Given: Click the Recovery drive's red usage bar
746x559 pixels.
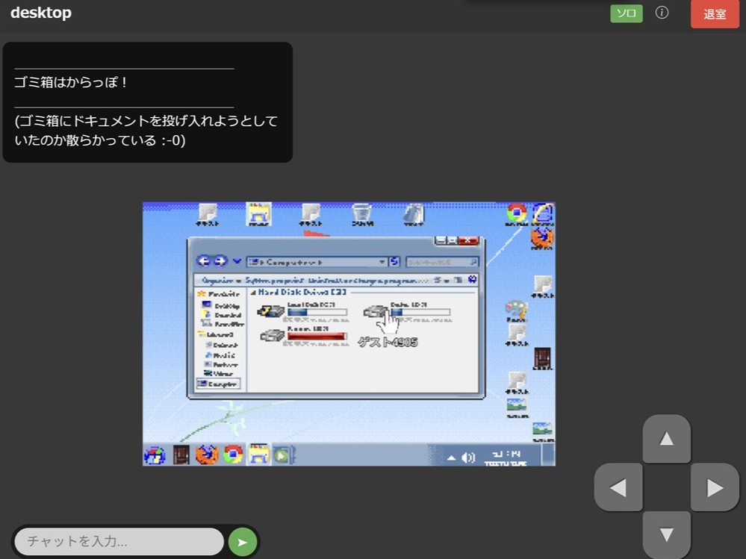Looking at the screenshot, I should [317, 337].
